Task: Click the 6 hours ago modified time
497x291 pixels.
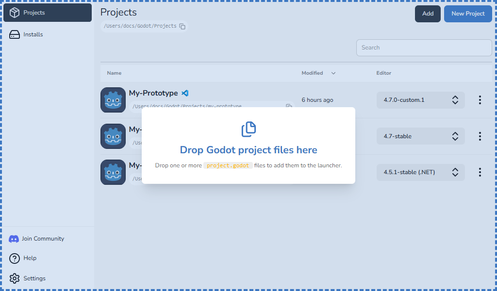Action: coord(317,100)
